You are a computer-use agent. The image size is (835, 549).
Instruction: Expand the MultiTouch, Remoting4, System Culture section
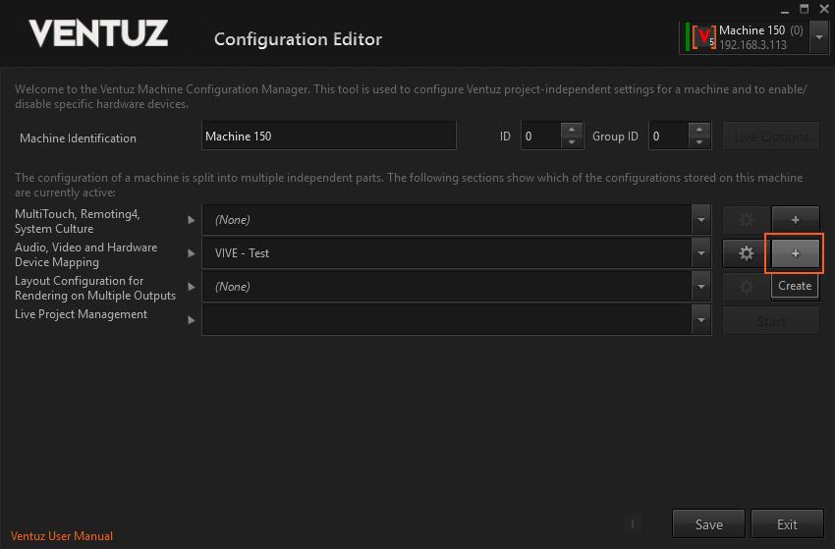click(192, 220)
